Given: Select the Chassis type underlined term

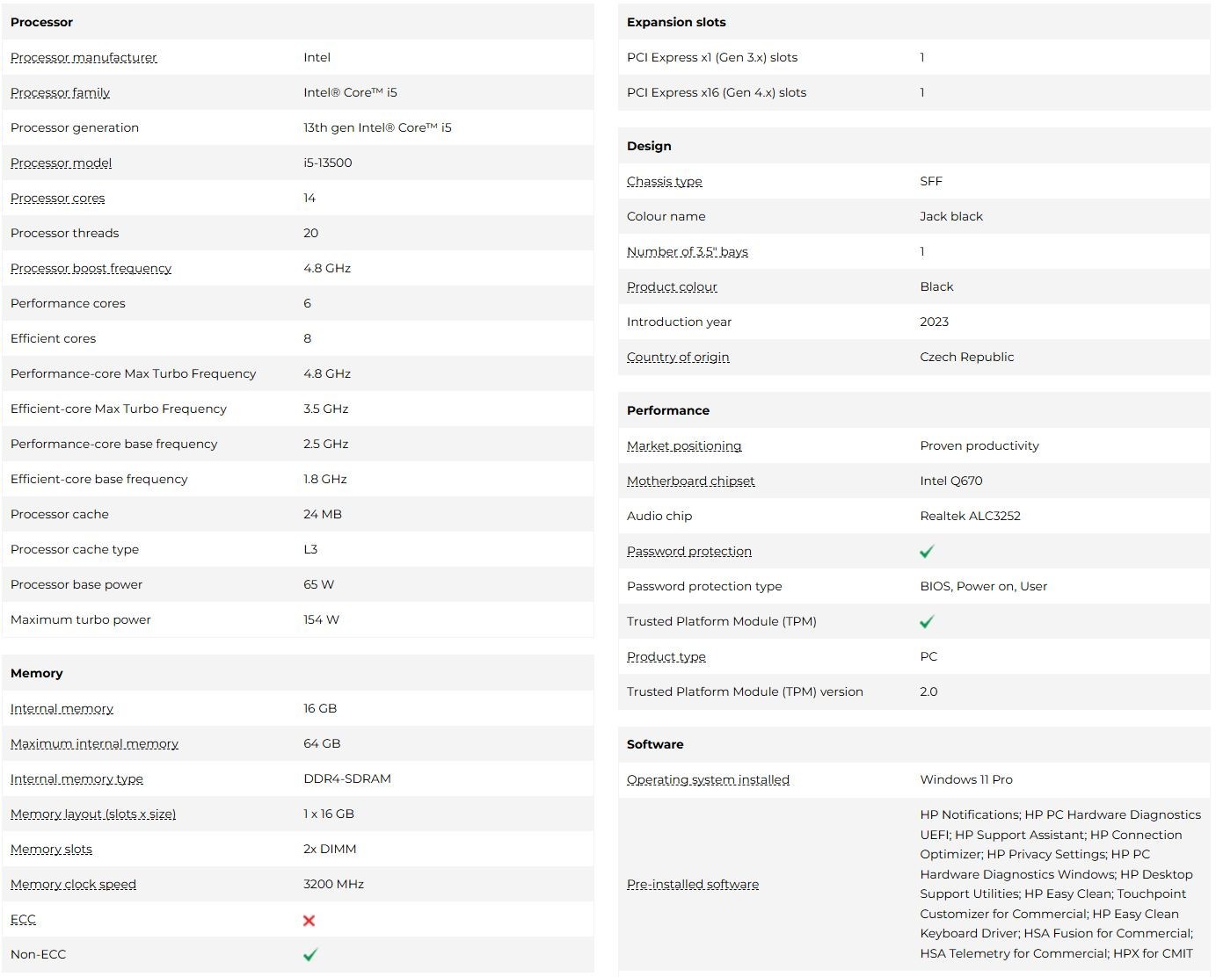Looking at the screenshot, I should 664,182.
